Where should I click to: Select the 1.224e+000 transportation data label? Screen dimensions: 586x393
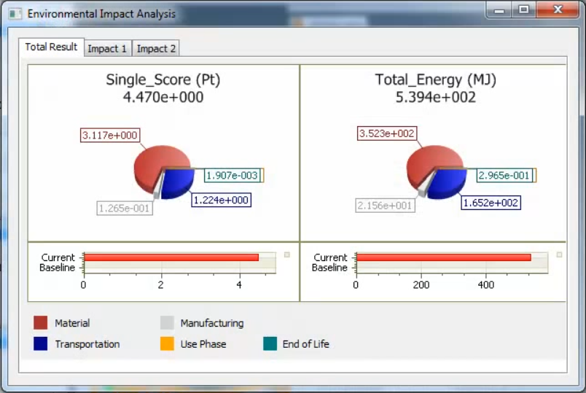point(221,200)
